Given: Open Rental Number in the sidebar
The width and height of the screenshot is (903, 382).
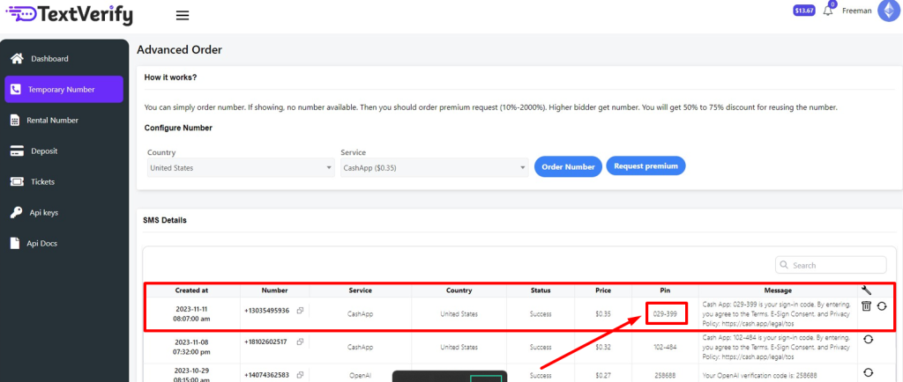Looking at the screenshot, I should [52, 121].
